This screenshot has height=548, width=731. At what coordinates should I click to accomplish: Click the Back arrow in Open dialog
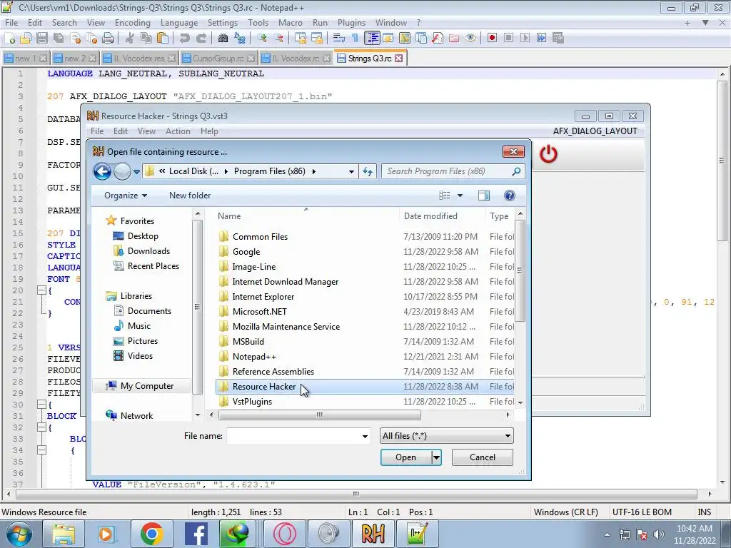102,171
